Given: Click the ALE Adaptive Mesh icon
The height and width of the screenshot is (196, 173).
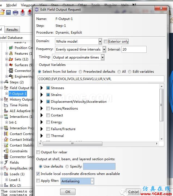Looking at the screenshot, I should pos(6,111).
